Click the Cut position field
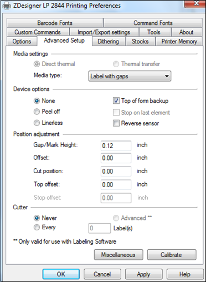The height and width of the screenshot is (282, 206). pyautogui.click(x=116, y=171)
